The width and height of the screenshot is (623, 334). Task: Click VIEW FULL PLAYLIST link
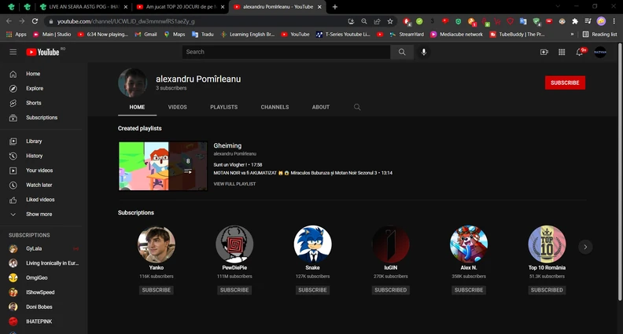[234, 184]
